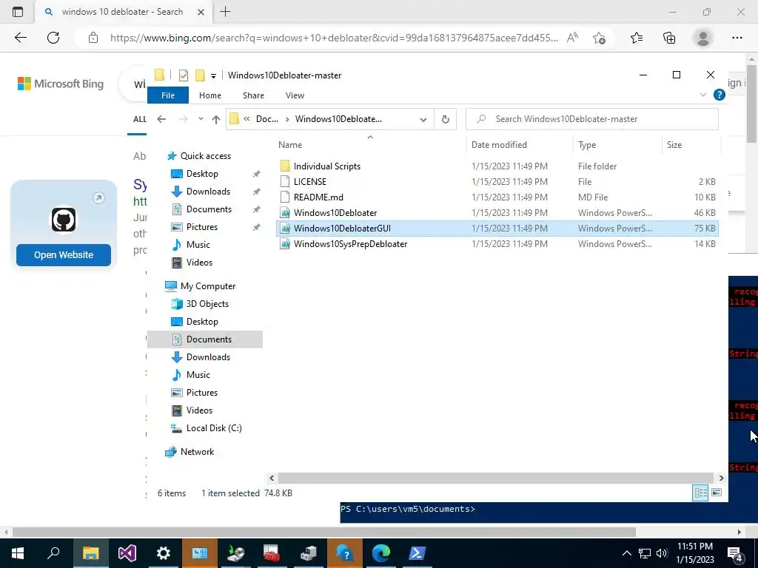Open Edge Settings and more menu
The width and height of the screenshot is (758, 568).
pyautogui.click(x=737, y=38)
